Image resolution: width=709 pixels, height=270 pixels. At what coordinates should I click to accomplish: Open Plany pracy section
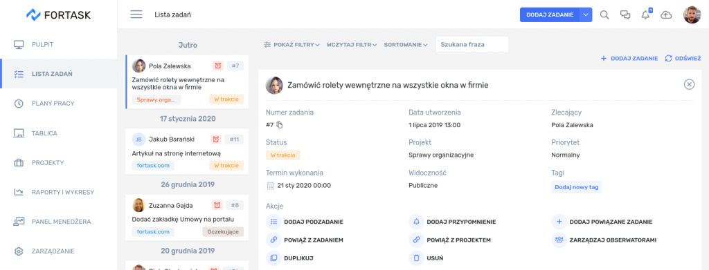click(59, 103)
